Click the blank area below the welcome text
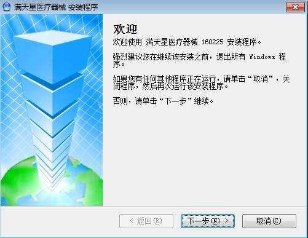Image resolution: width=308 pixels, height=238 pixels. 205,156
